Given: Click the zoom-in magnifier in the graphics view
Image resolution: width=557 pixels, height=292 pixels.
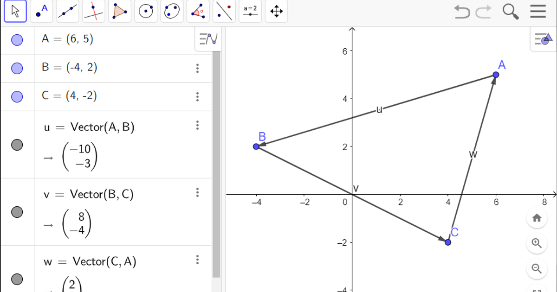Looking at the screenshot, I should click(537, 243).
